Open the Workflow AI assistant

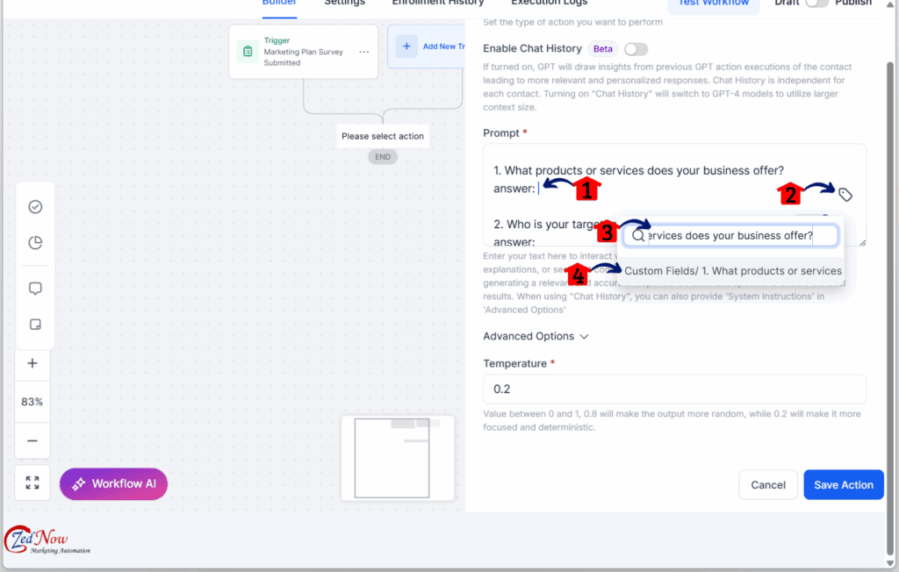coord(113,483)
